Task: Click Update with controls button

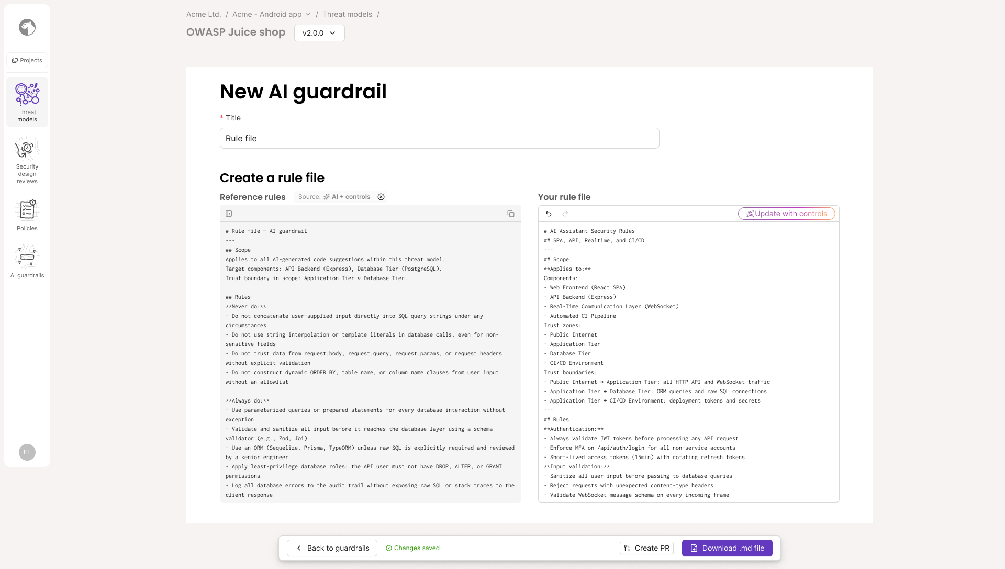Action: click(x=787, y=214)
